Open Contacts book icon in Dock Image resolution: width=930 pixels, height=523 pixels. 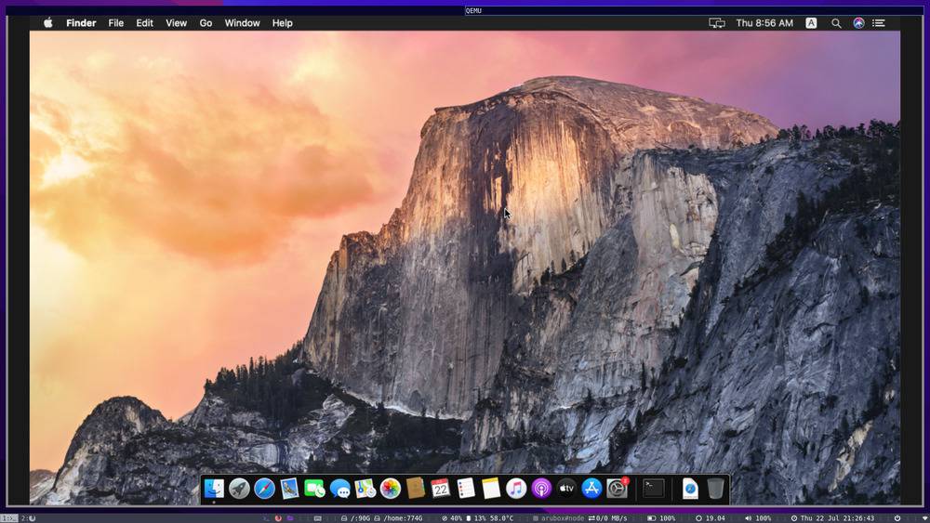(x=415, y=489)
